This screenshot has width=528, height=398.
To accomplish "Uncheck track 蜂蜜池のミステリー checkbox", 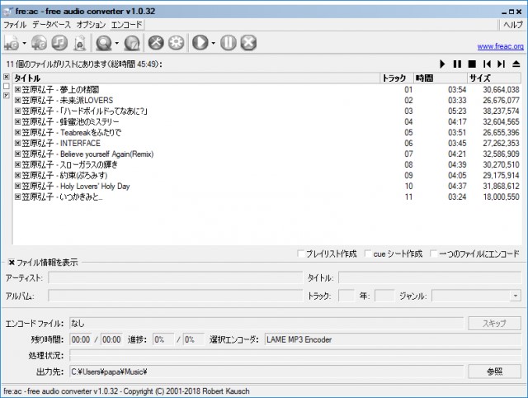I will coord(18,121).
